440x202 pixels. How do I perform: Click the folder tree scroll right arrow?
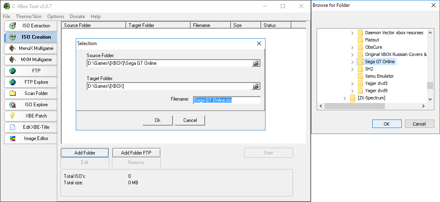coord(423,106)
